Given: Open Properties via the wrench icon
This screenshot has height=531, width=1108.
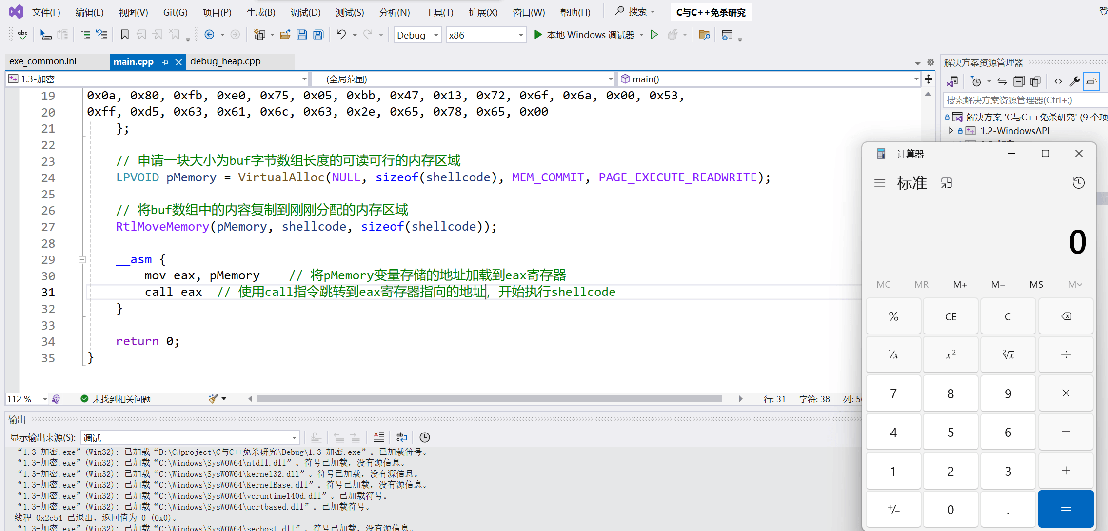Looking at the screenshot, I should pyautogui.click(x=1074, y=81).
